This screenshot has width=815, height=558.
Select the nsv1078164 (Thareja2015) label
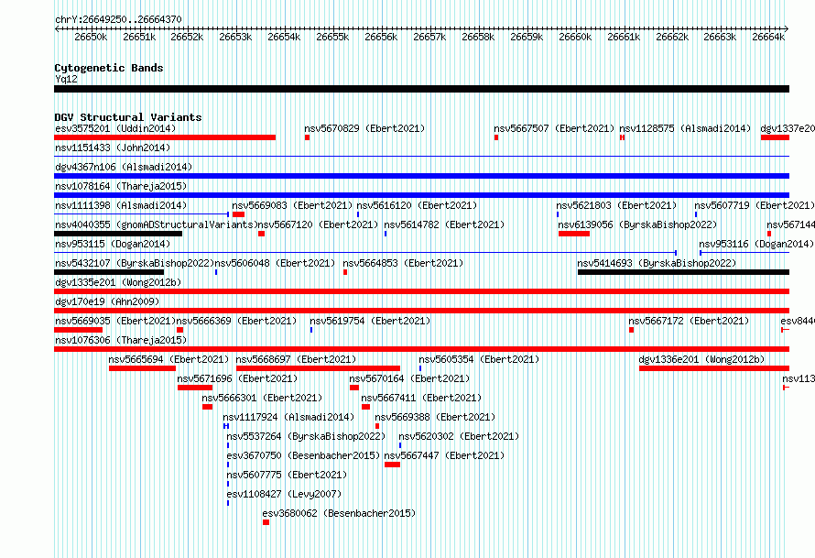pos(121,186)
